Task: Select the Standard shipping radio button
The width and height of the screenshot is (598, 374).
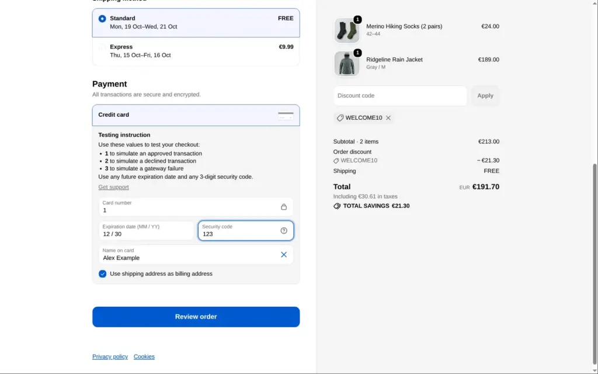Action: 102,19
